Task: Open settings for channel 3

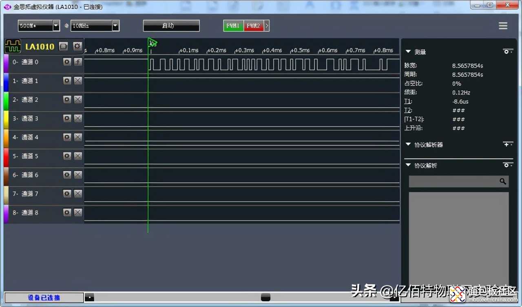Action: (67, 118)
